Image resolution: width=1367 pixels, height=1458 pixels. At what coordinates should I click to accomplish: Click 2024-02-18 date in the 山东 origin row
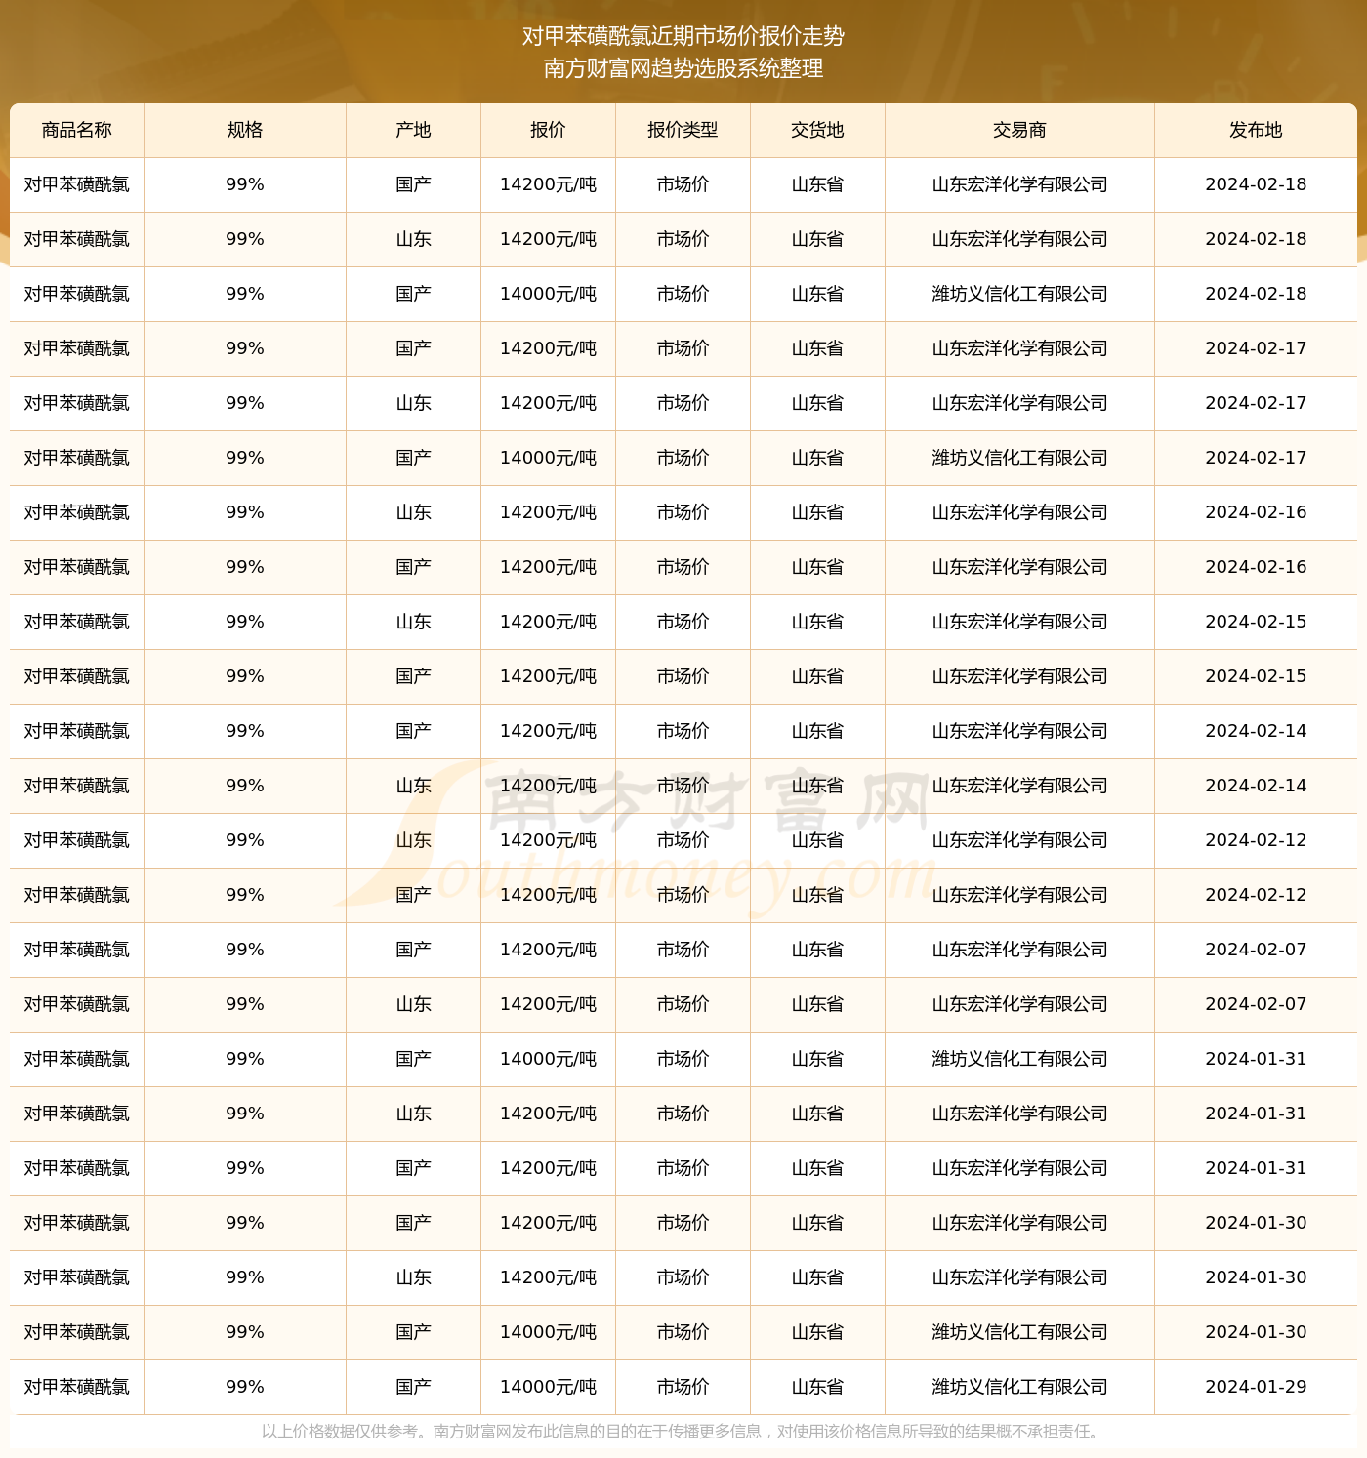(x=1256, y=239)
